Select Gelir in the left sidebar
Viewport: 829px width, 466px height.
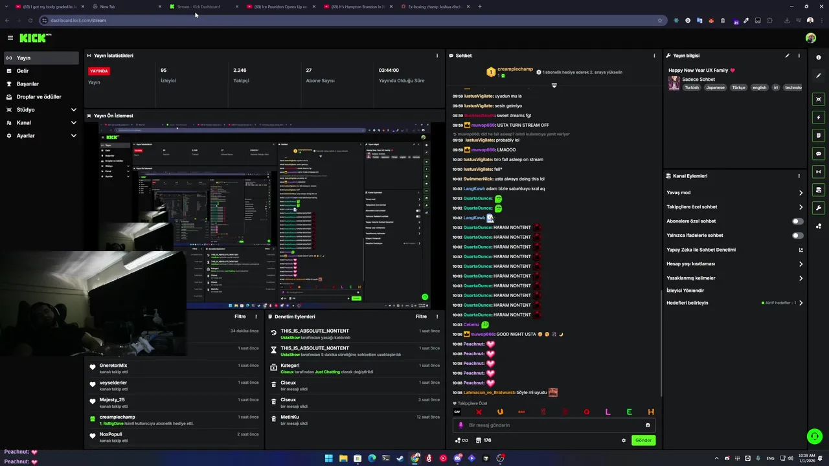(41, 71)
